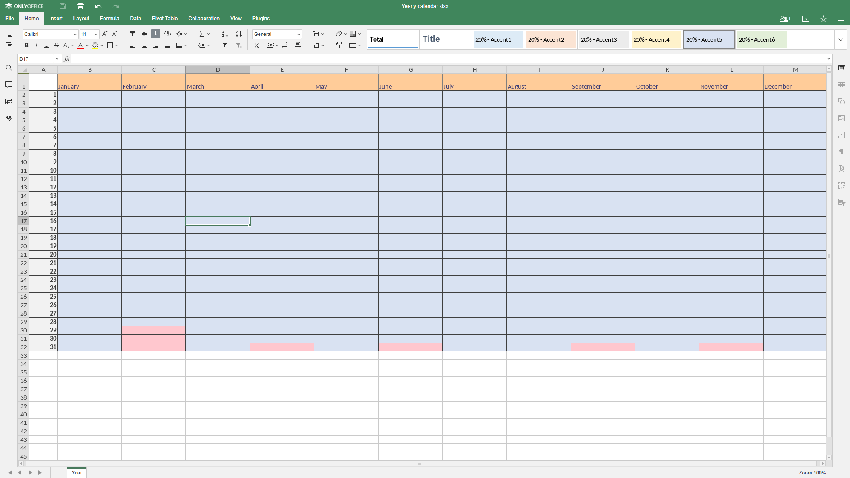This screenshot has width=850, height=478.
Task: Open the spell checking sidebar icon
Action: 9,118
